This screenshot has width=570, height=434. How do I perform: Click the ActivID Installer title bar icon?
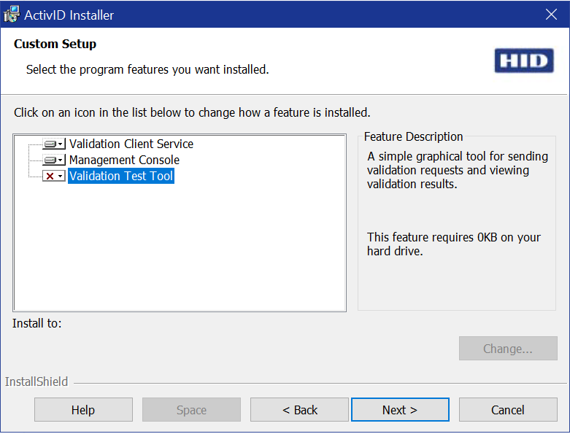point(11,14)
